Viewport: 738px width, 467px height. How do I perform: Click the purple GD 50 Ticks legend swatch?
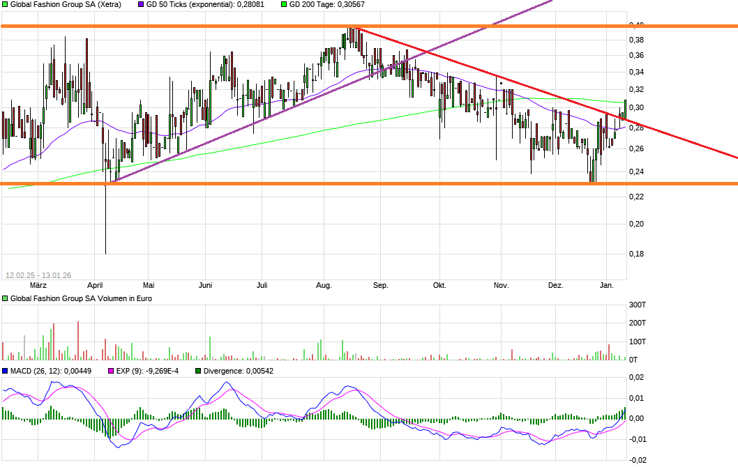point(141,4)
